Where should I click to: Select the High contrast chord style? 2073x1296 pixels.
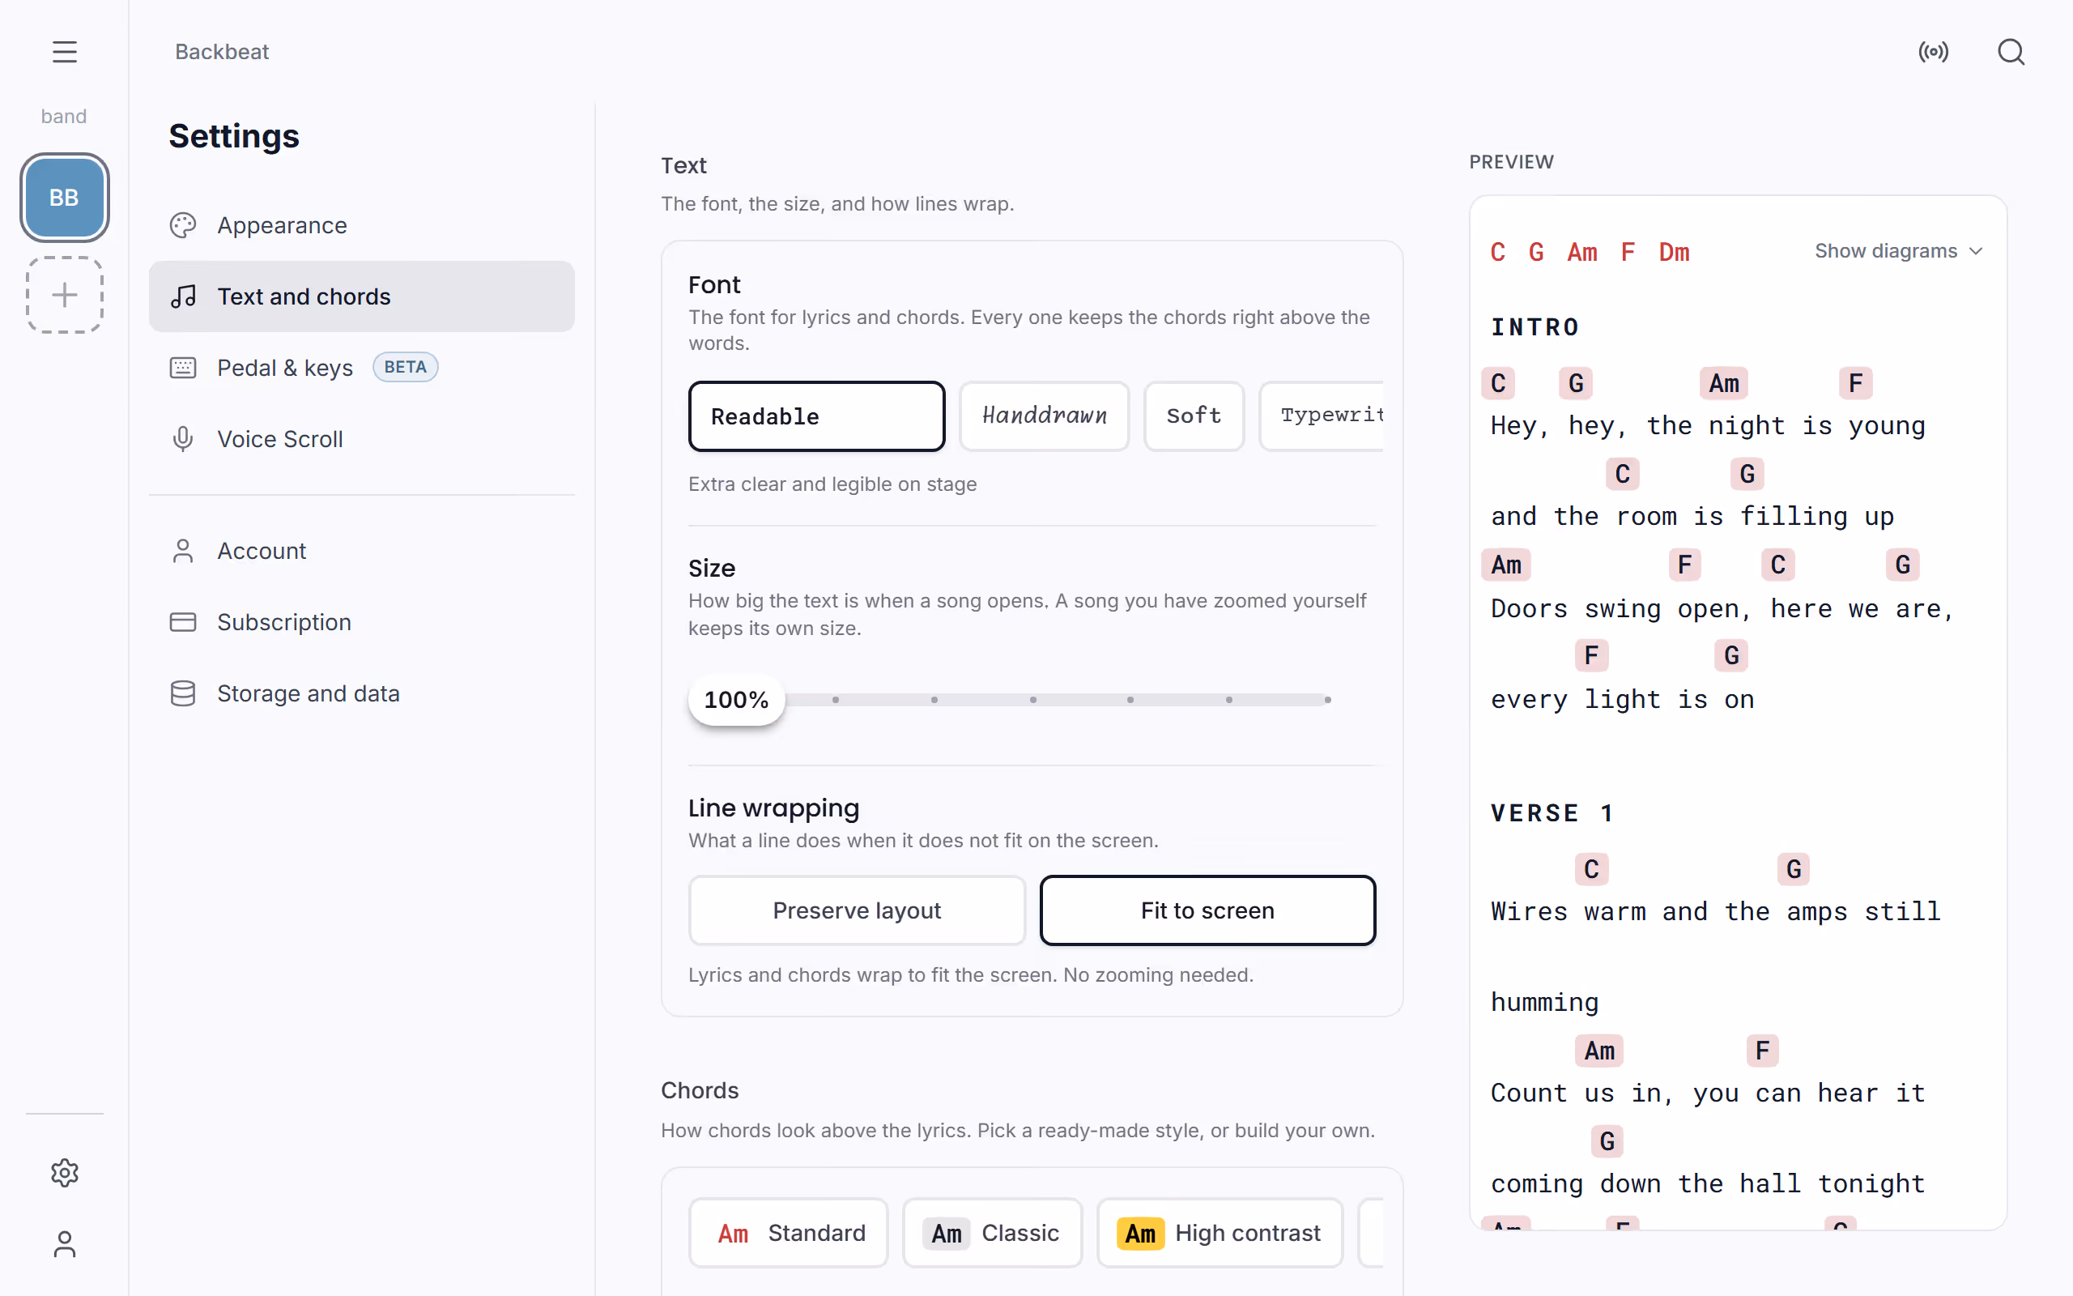[1219, 1233]
